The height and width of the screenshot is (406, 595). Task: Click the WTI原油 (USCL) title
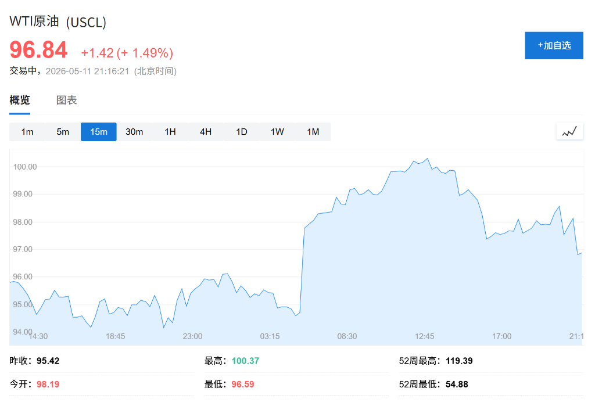[x=58, y=22]
